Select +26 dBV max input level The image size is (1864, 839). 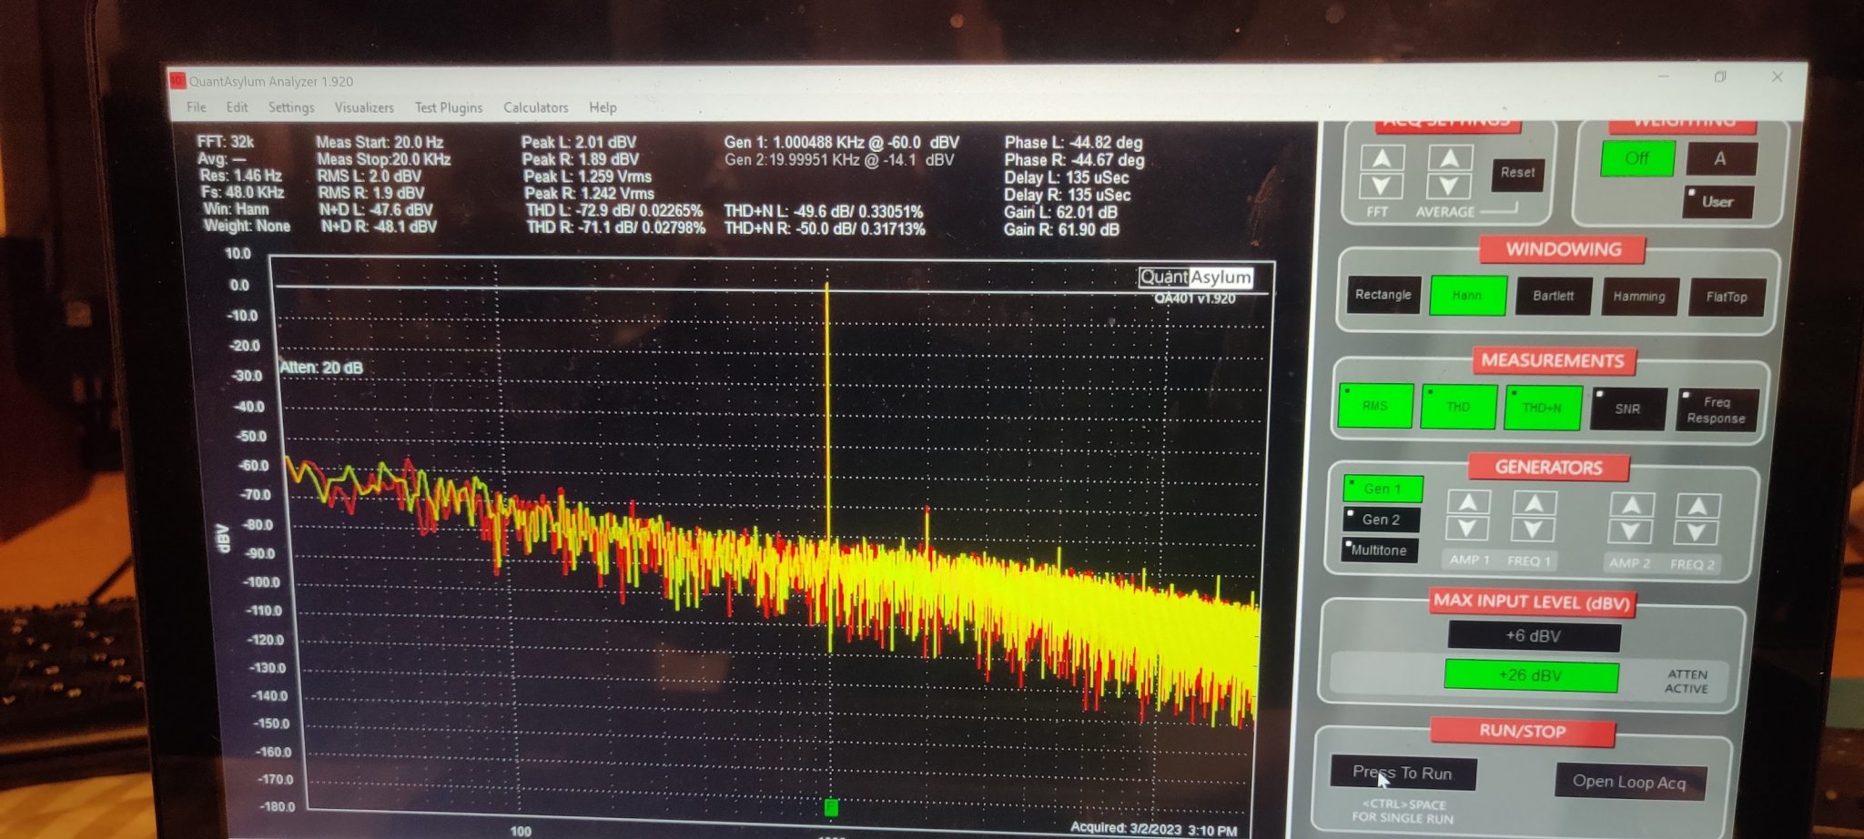[1531, 676]
